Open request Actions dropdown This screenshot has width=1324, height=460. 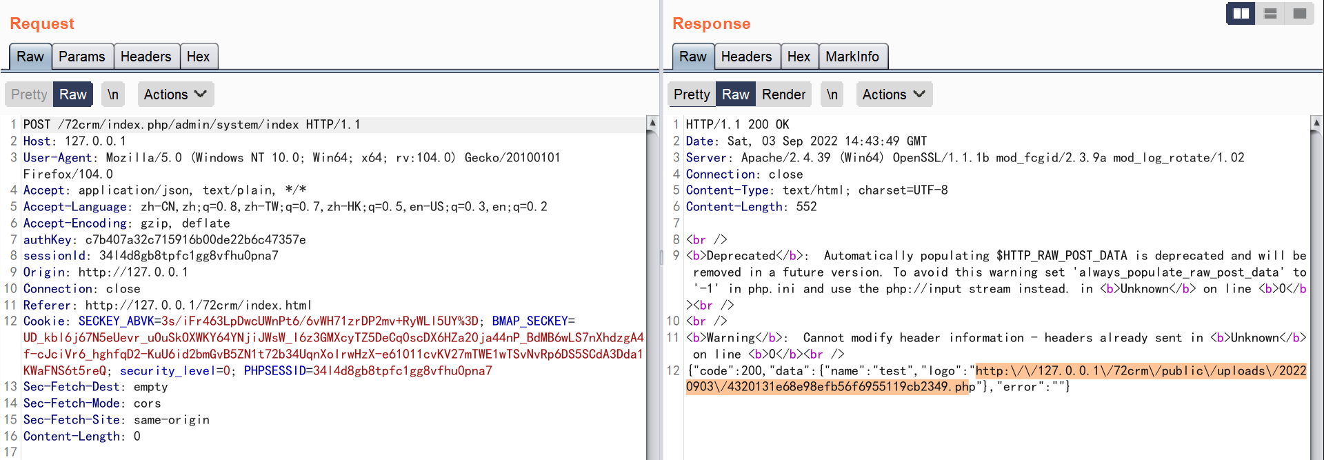[176, 94]
